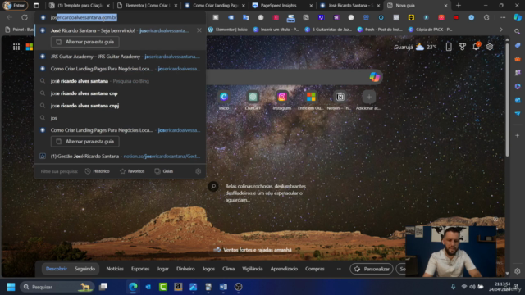
Task: Open the apps grid launcher
Action: click(16, 47)
